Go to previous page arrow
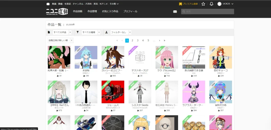This screenshot has height=130, width=271. tap(122, 40)
